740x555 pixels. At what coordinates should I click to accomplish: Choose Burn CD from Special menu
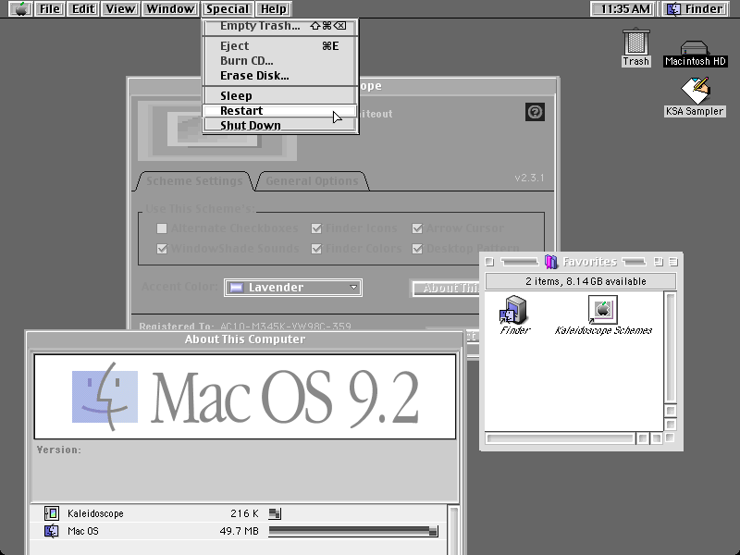coord(280,61)
